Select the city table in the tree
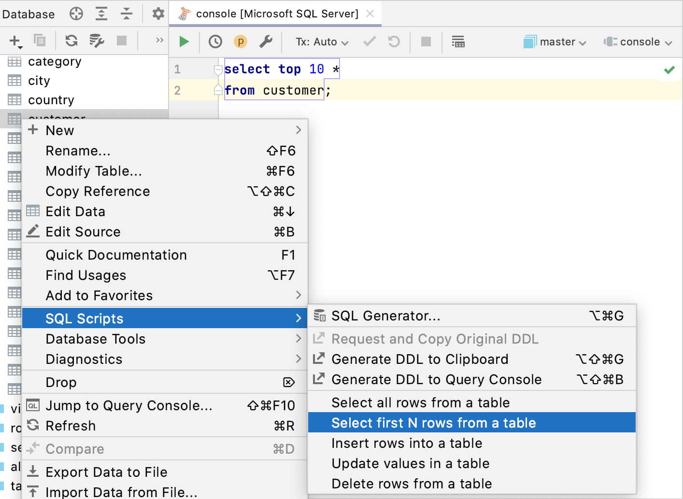 point(39,81)
